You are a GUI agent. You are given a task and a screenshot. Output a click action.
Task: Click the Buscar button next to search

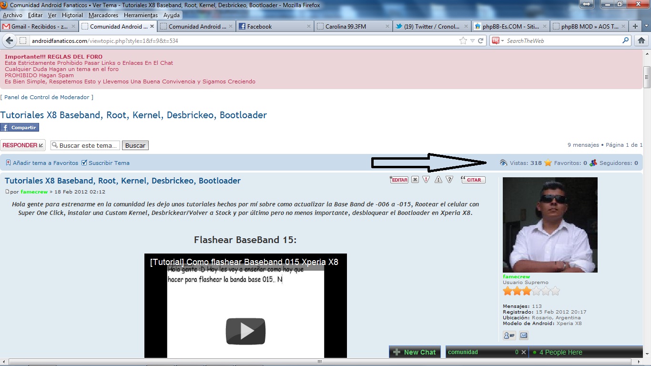click(135, 145)
